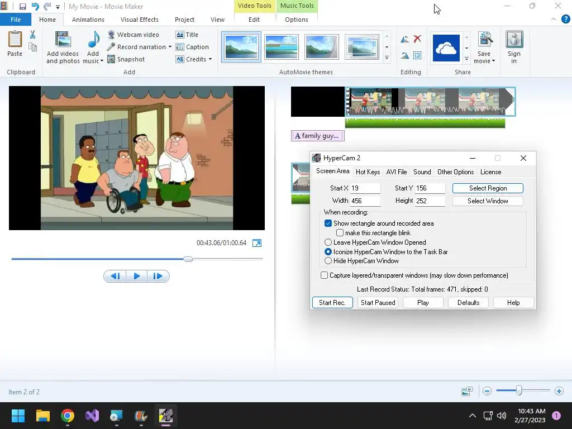Switch to the View tab
Image resolution: width=572 pixels, height=429 pixels.
(217, 20)
